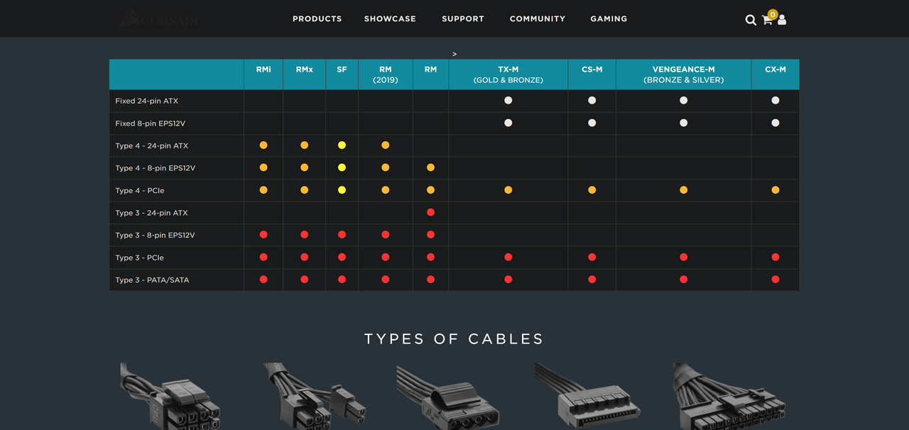
Task: Select the Type 3 - 24-pin ATX label
Action: click(152, 213)
